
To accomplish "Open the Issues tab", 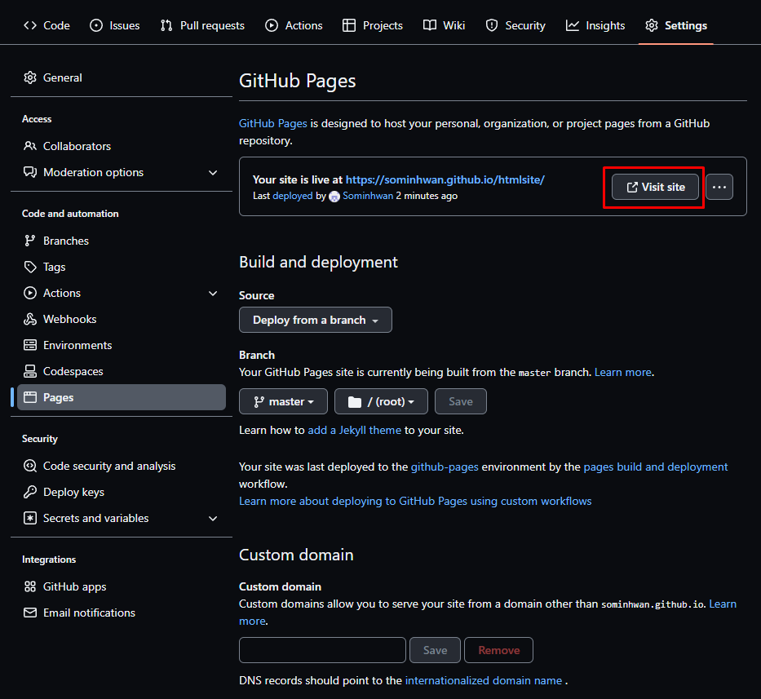I will pyautogui.click(x=114, y=25).
